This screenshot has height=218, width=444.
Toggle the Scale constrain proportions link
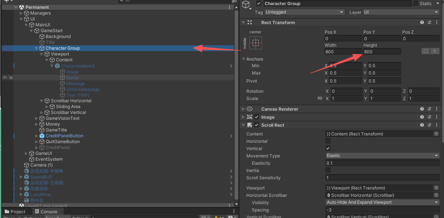coord(320,99)
